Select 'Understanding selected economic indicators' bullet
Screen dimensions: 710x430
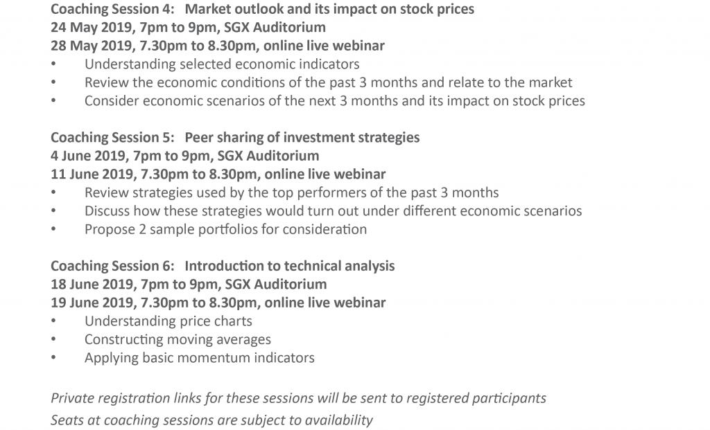[222, 64]
